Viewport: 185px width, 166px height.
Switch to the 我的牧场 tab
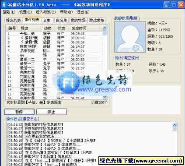point(78,20)
